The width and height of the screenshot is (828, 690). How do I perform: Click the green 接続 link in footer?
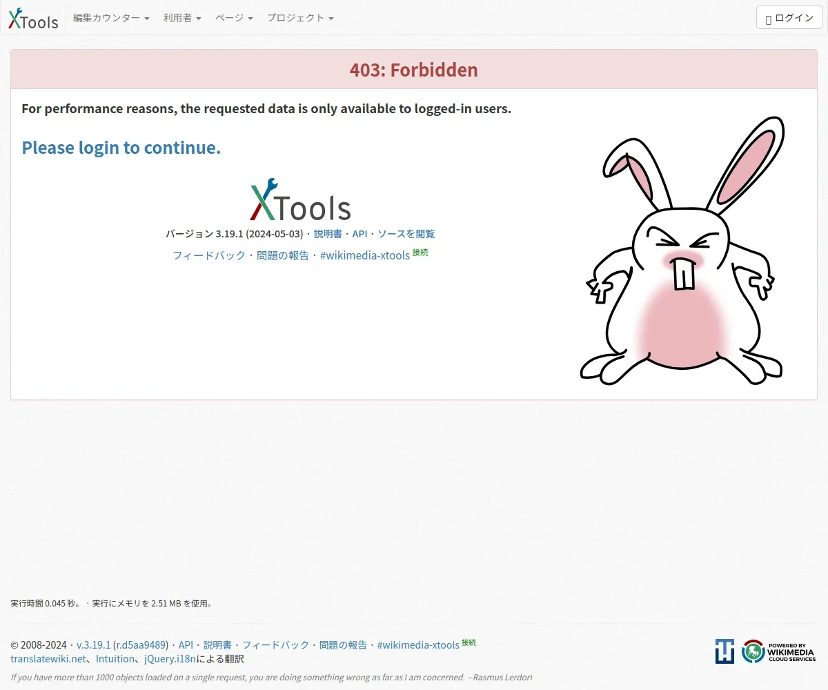pos(469,642)
